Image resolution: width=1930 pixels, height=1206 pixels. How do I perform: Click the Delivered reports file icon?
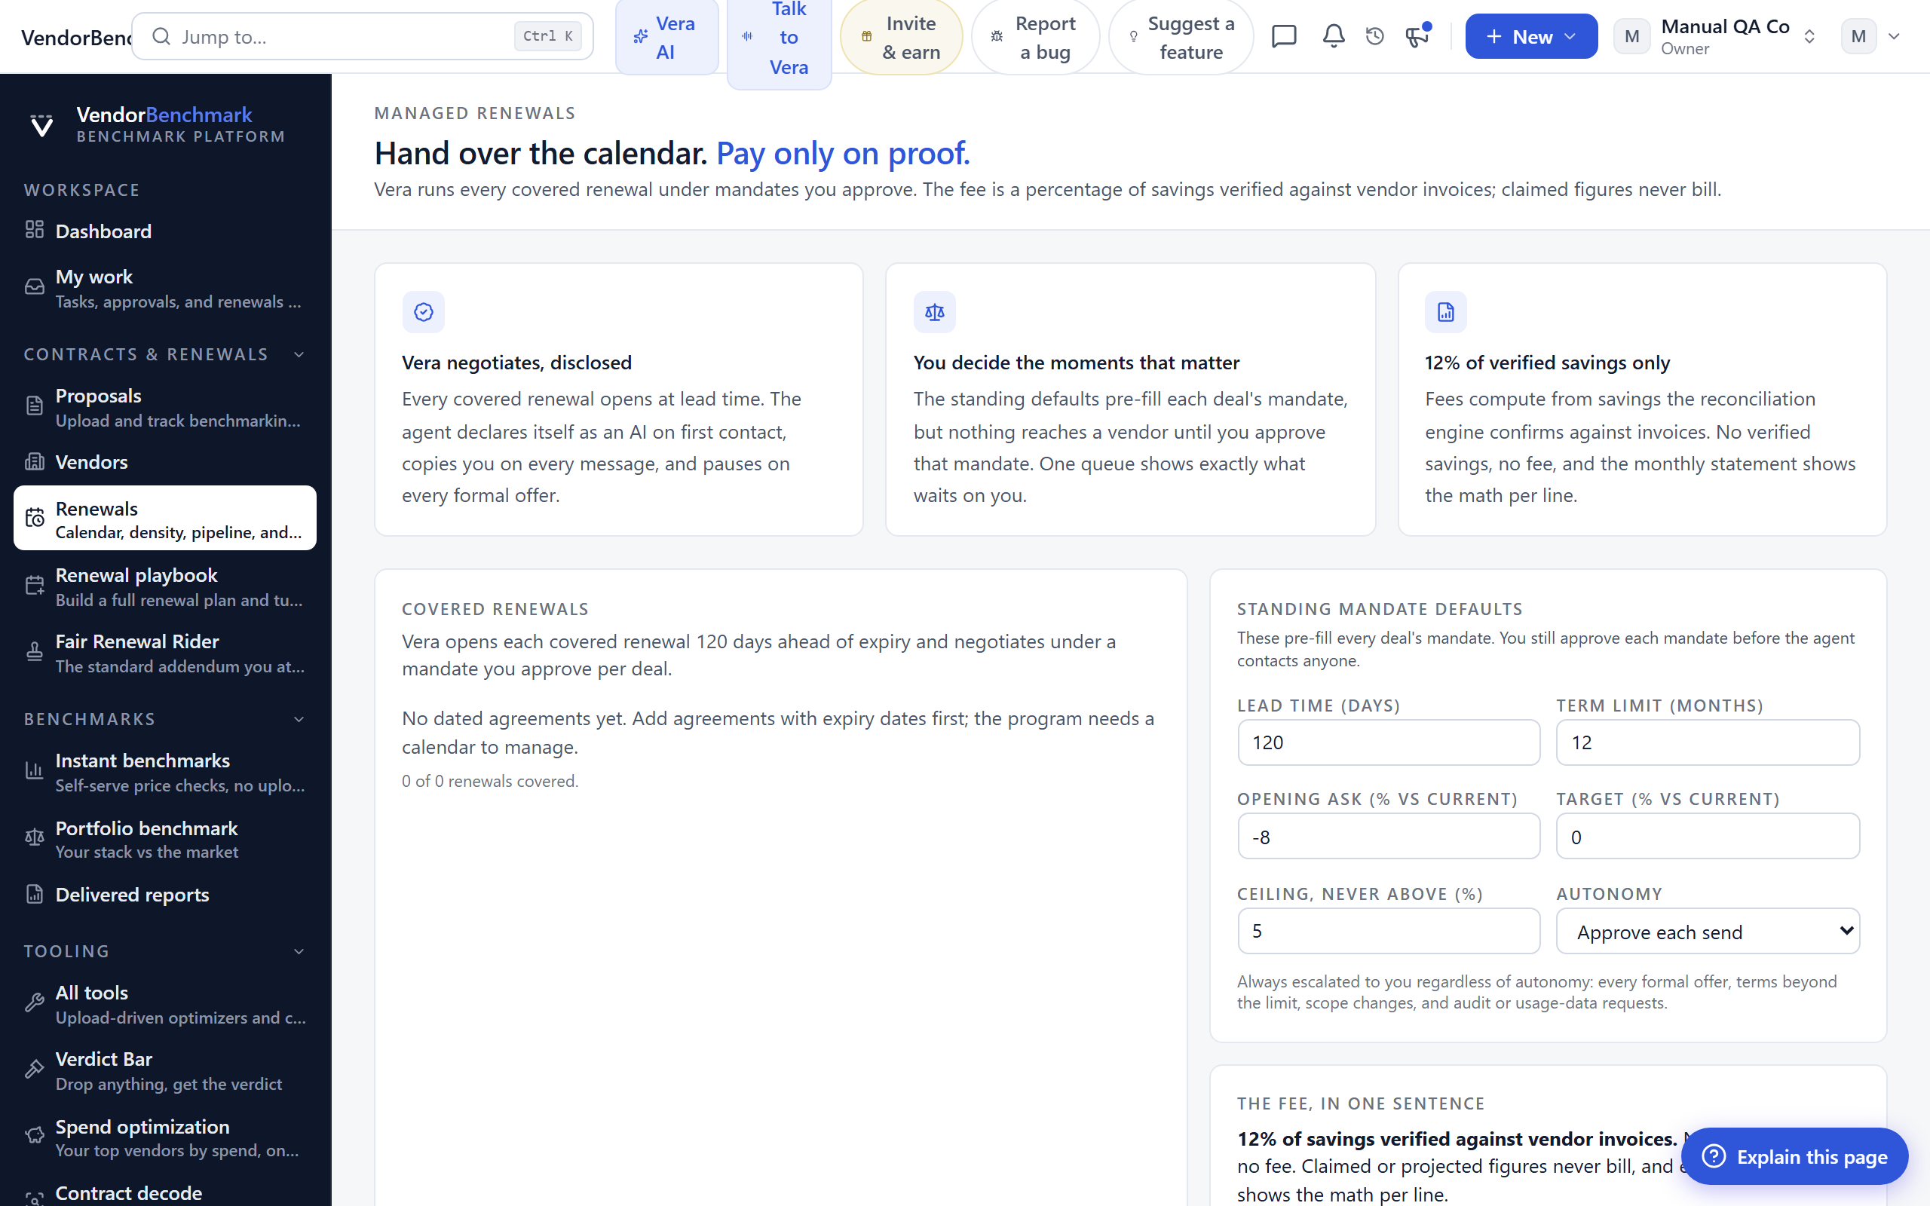coord(34,894)
